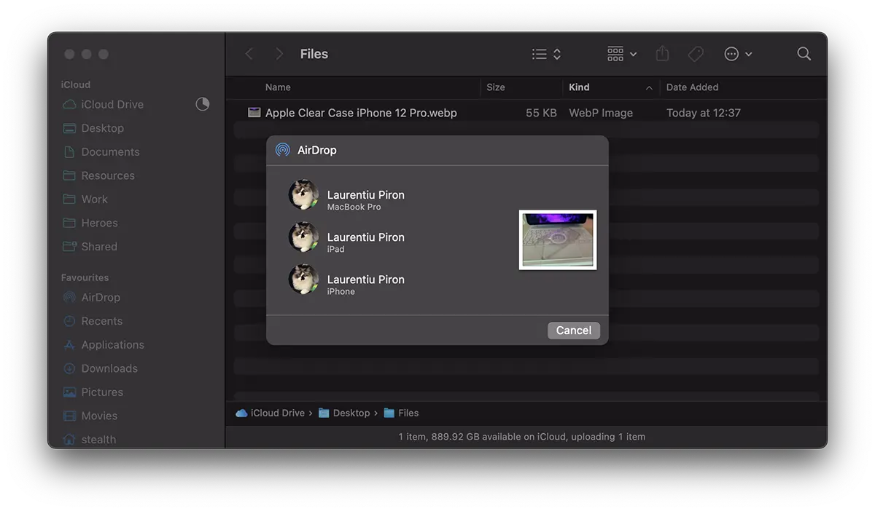The height and width of the screenshot is (511, 875).
Task: Click Files in the path bar
Action: tap(401, 413)
